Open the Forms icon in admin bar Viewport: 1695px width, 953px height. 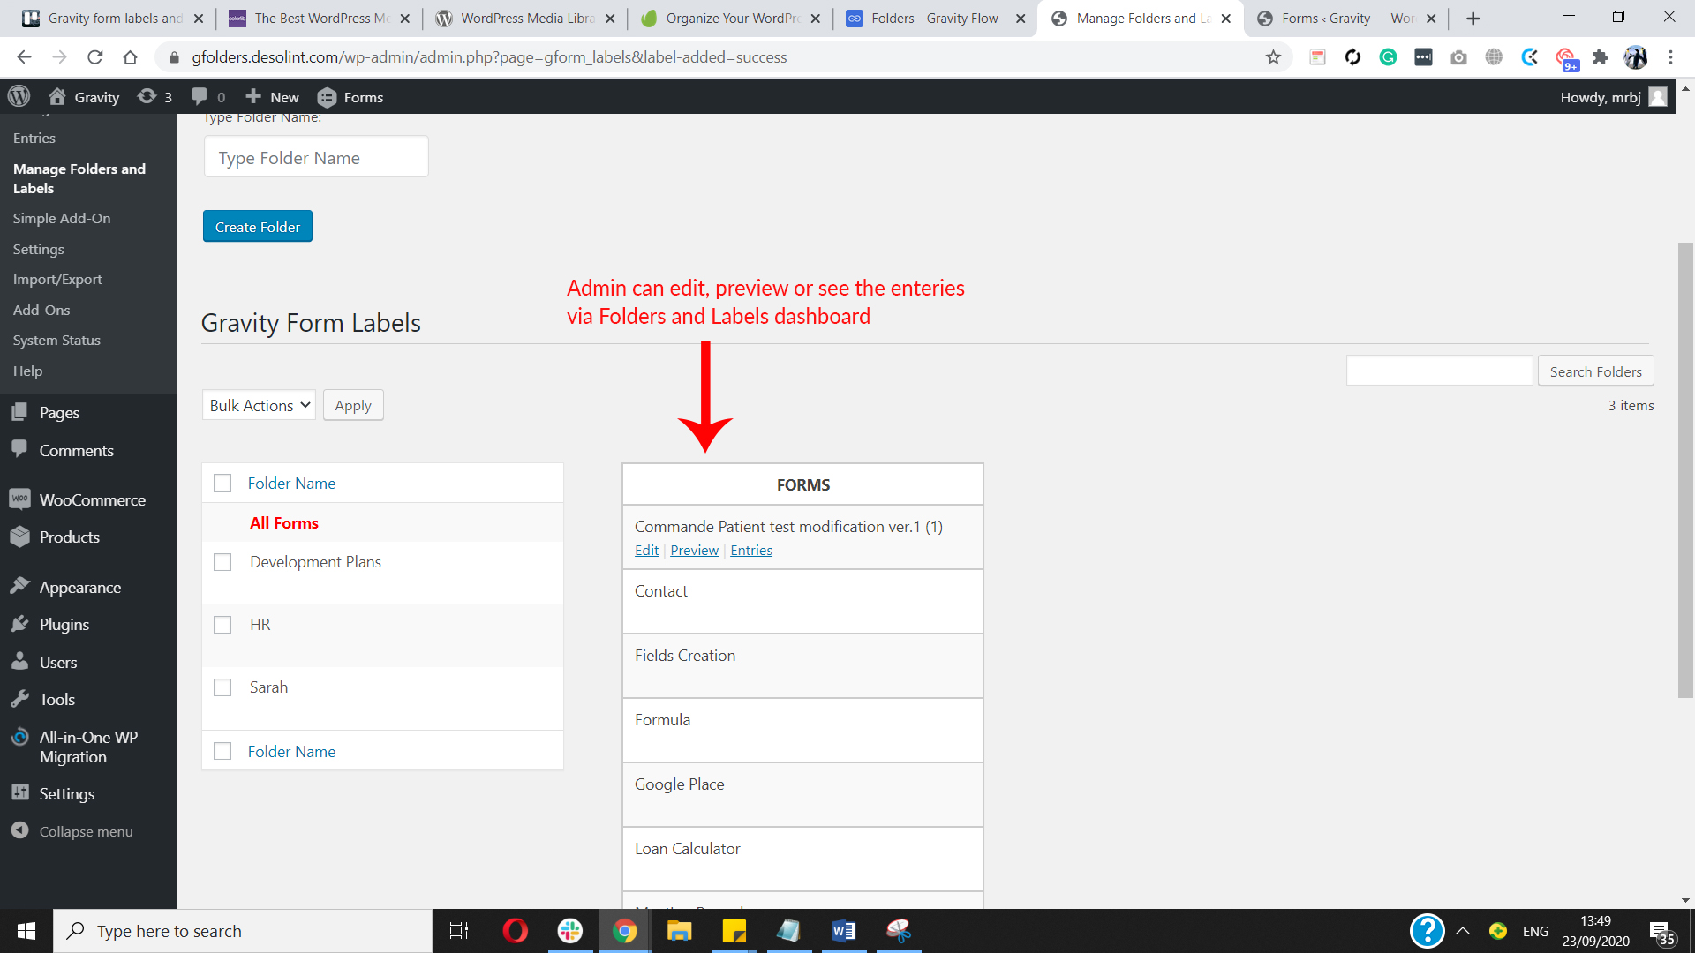pos(327,97)
